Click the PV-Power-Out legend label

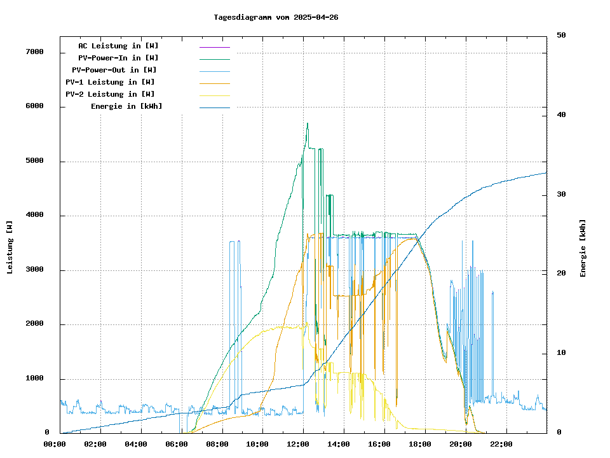click(x=114, y=70)
